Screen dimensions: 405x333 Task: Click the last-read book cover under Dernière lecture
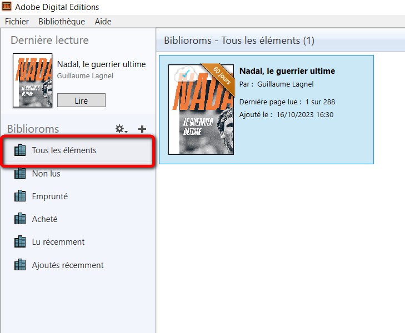click(32, 80)
